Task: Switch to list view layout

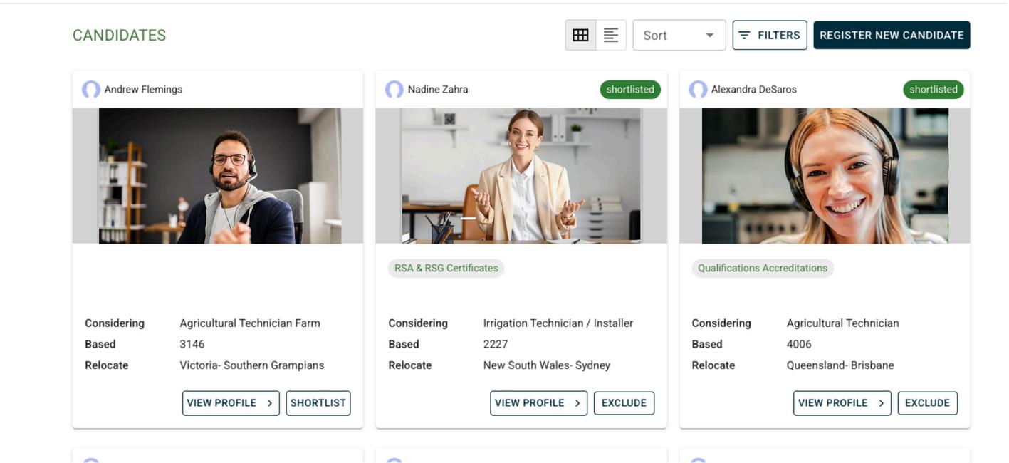Action: [611, 35]
